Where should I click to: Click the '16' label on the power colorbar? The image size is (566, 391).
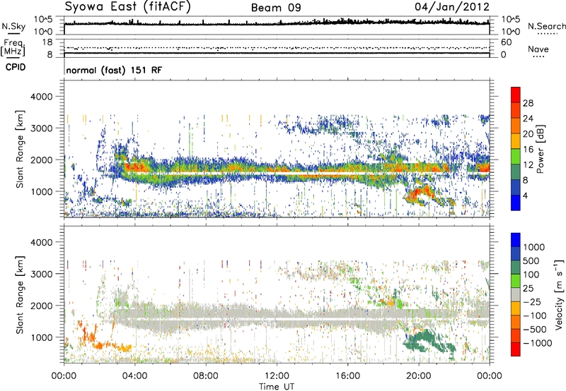[x=528, y=150]
